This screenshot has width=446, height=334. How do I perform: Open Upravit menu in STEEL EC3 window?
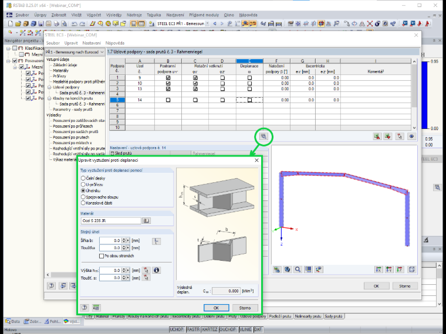(x=71, y=43)
